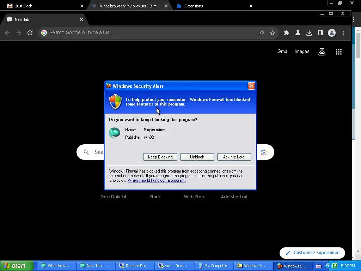Click Add shortcut

coord(234,197)
